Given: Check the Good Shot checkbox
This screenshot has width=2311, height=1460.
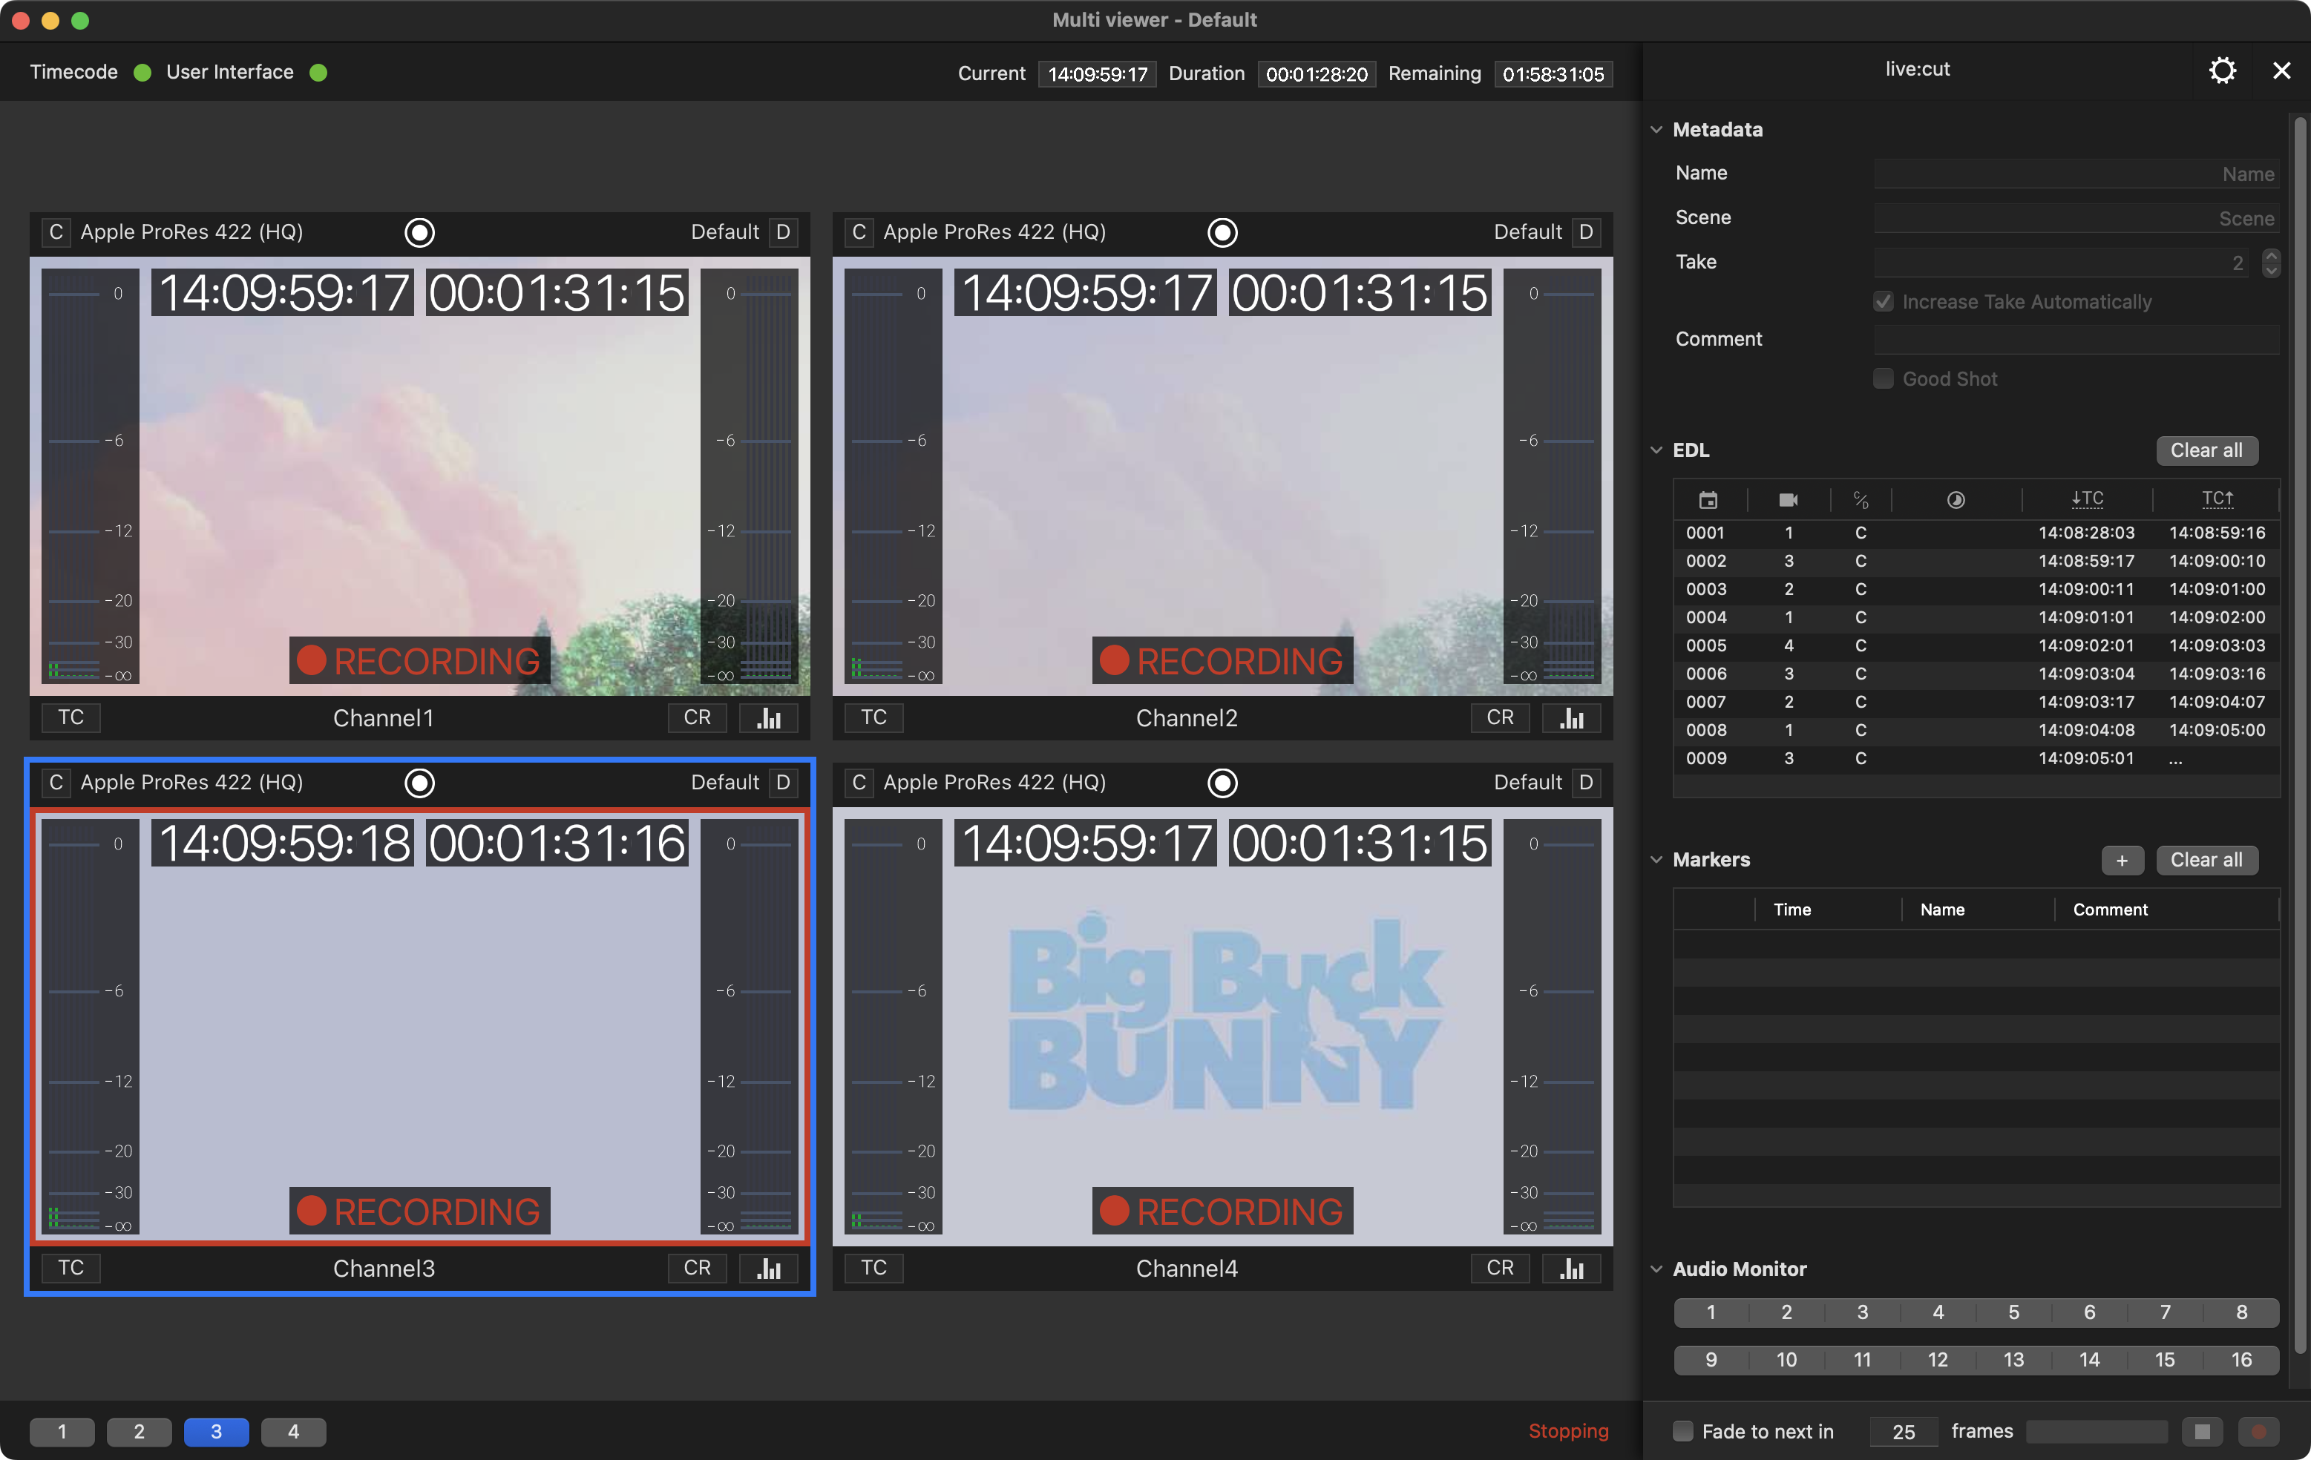Looking at the screenshot, I should pyautogui.click(x=1883, y=379).
